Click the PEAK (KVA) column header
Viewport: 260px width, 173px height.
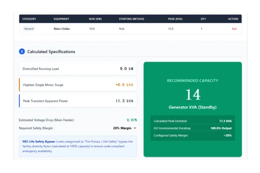coord(175,19)
